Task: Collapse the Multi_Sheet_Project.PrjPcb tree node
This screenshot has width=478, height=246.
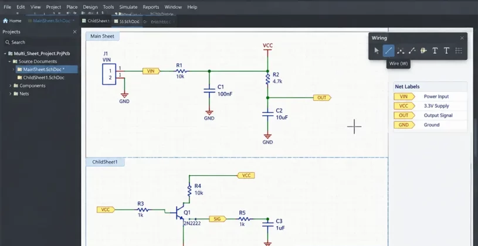Action: coord(5,53)
